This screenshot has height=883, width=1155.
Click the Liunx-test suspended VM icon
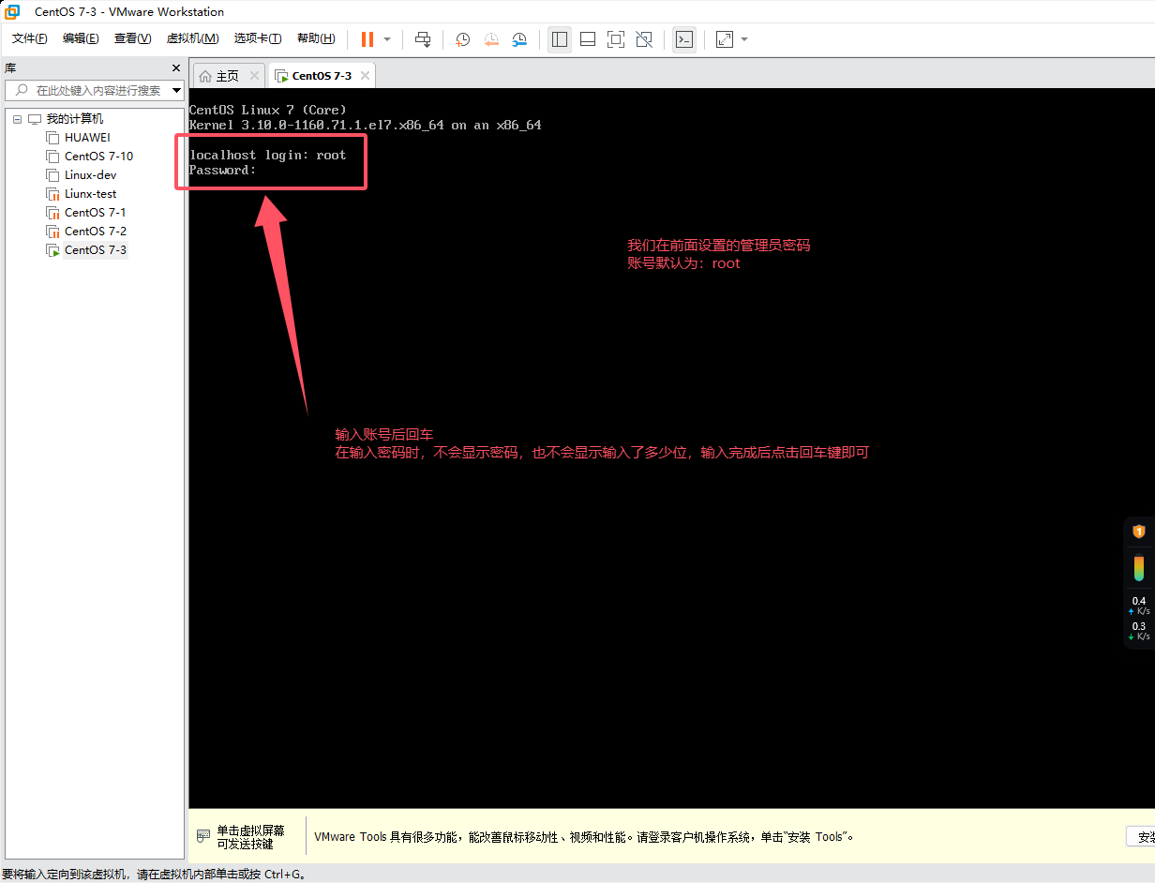(x=53, y=194)
